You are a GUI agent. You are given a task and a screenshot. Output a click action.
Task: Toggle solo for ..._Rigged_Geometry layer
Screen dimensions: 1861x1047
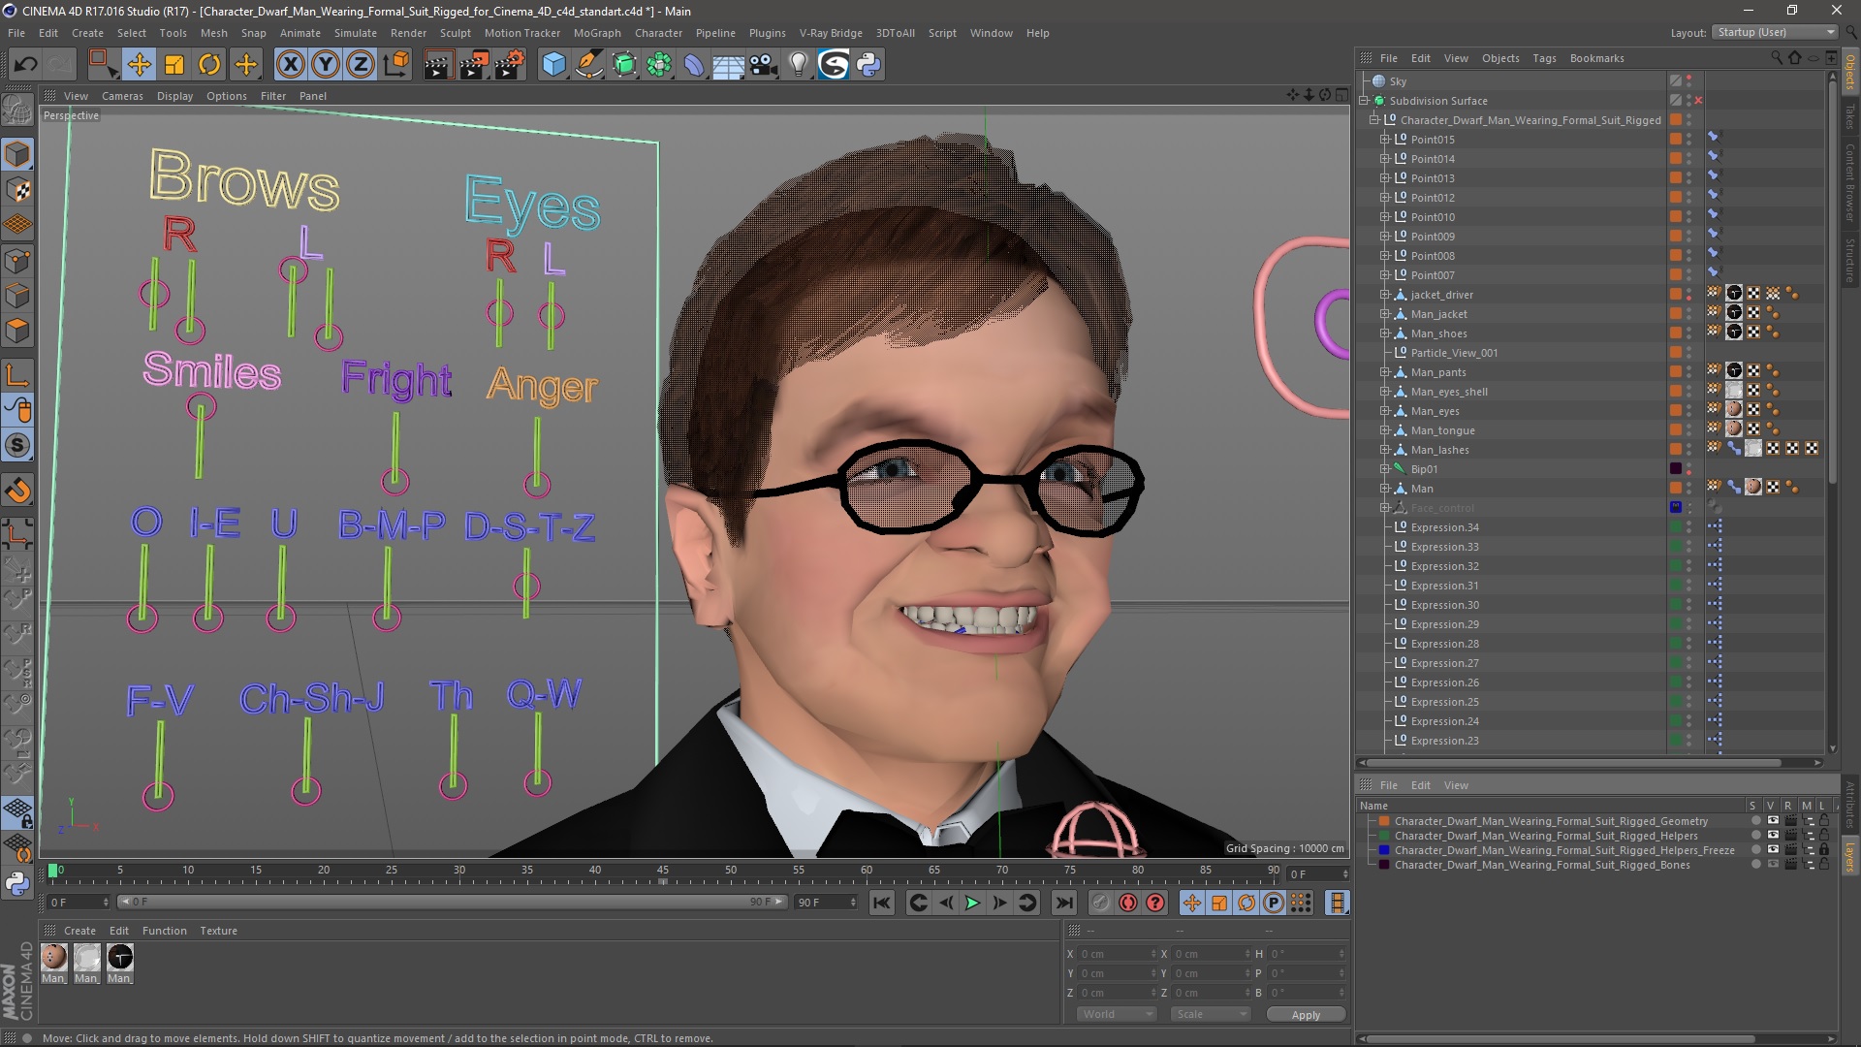pos(1755,821)
